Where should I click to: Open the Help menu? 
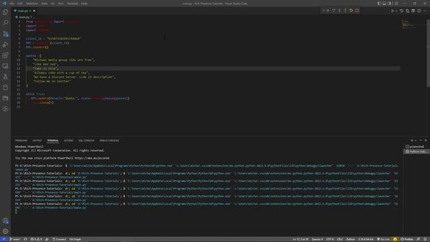[x=84, y=3]
